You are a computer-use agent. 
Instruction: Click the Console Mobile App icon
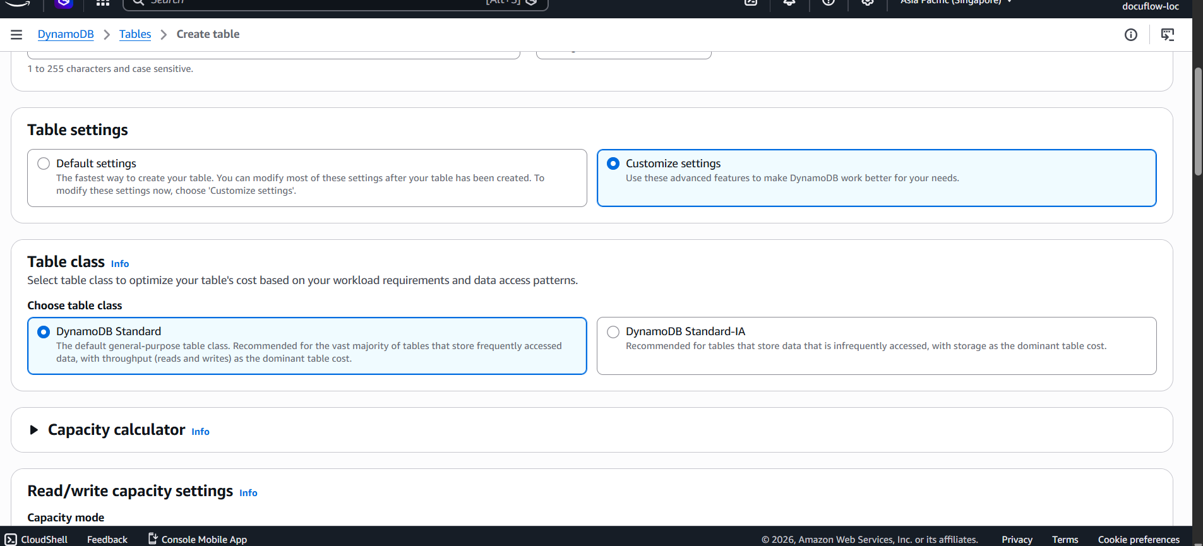(x=153, y=538)
